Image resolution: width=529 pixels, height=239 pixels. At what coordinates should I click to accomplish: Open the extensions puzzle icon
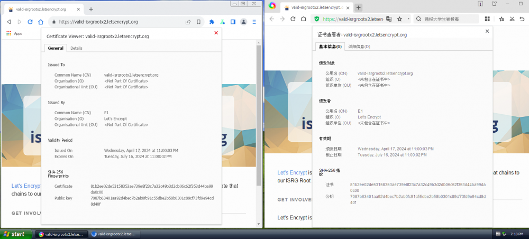tap(212, 22)
